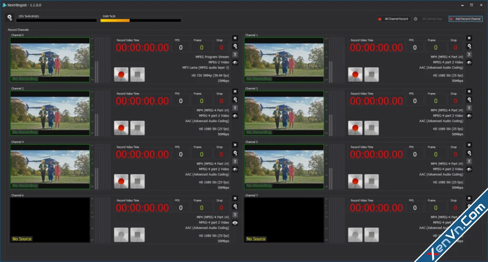Click Channel 6 record button
This screenshot has height=262, width=488.
coord(121,235)
